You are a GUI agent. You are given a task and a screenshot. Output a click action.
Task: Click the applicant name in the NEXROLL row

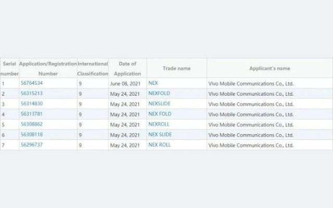pos(251,125)
